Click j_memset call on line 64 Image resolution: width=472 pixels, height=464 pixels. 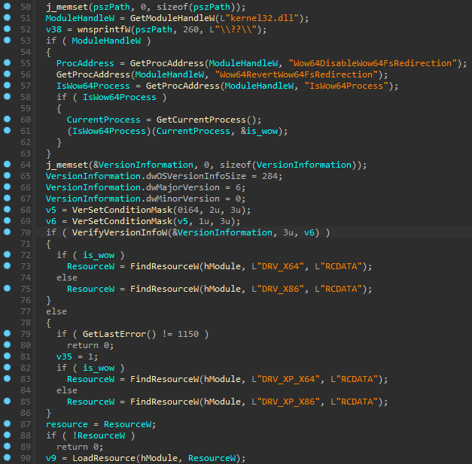coord(67,165)
